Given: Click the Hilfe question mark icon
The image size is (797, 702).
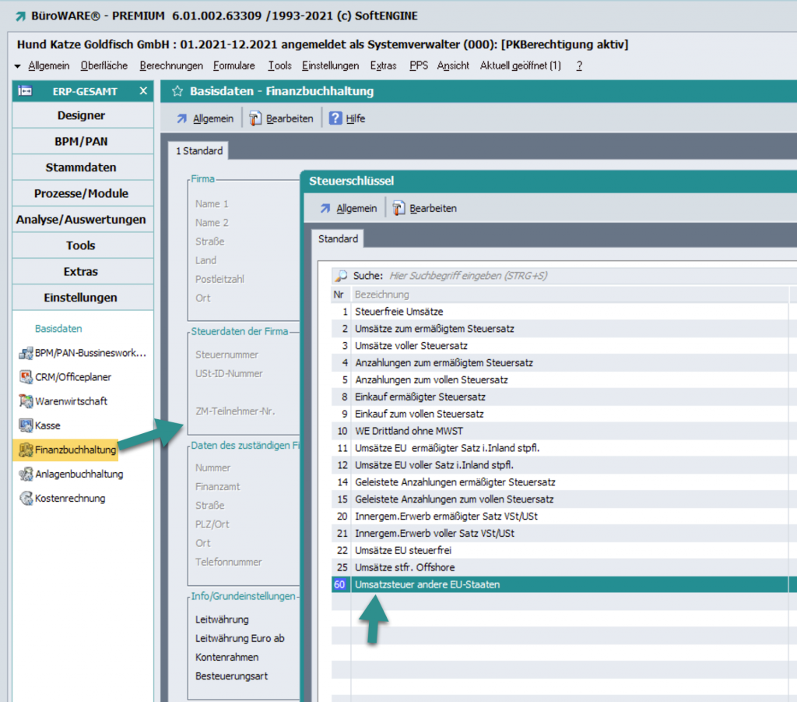Looking at the screenshot, I should (335, 118).
